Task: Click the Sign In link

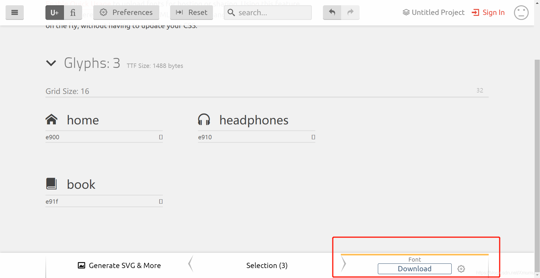Action: 488,13
